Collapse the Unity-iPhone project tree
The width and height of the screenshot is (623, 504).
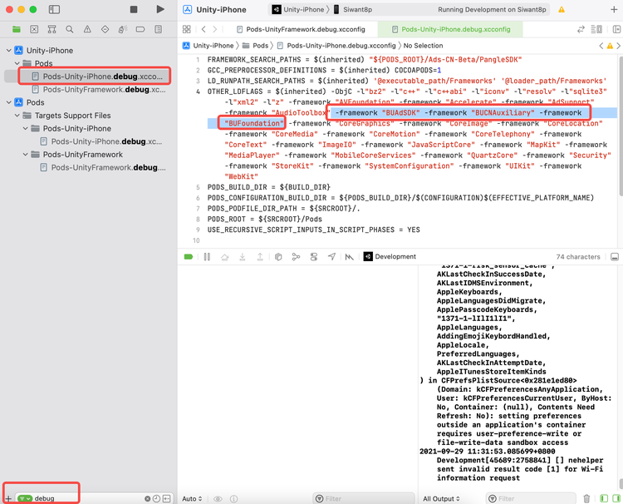coord(9,51)
